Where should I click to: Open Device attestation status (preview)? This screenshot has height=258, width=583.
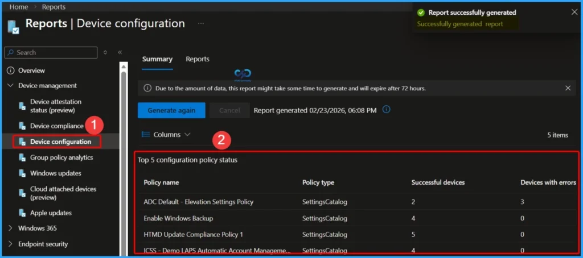point(56,106)
